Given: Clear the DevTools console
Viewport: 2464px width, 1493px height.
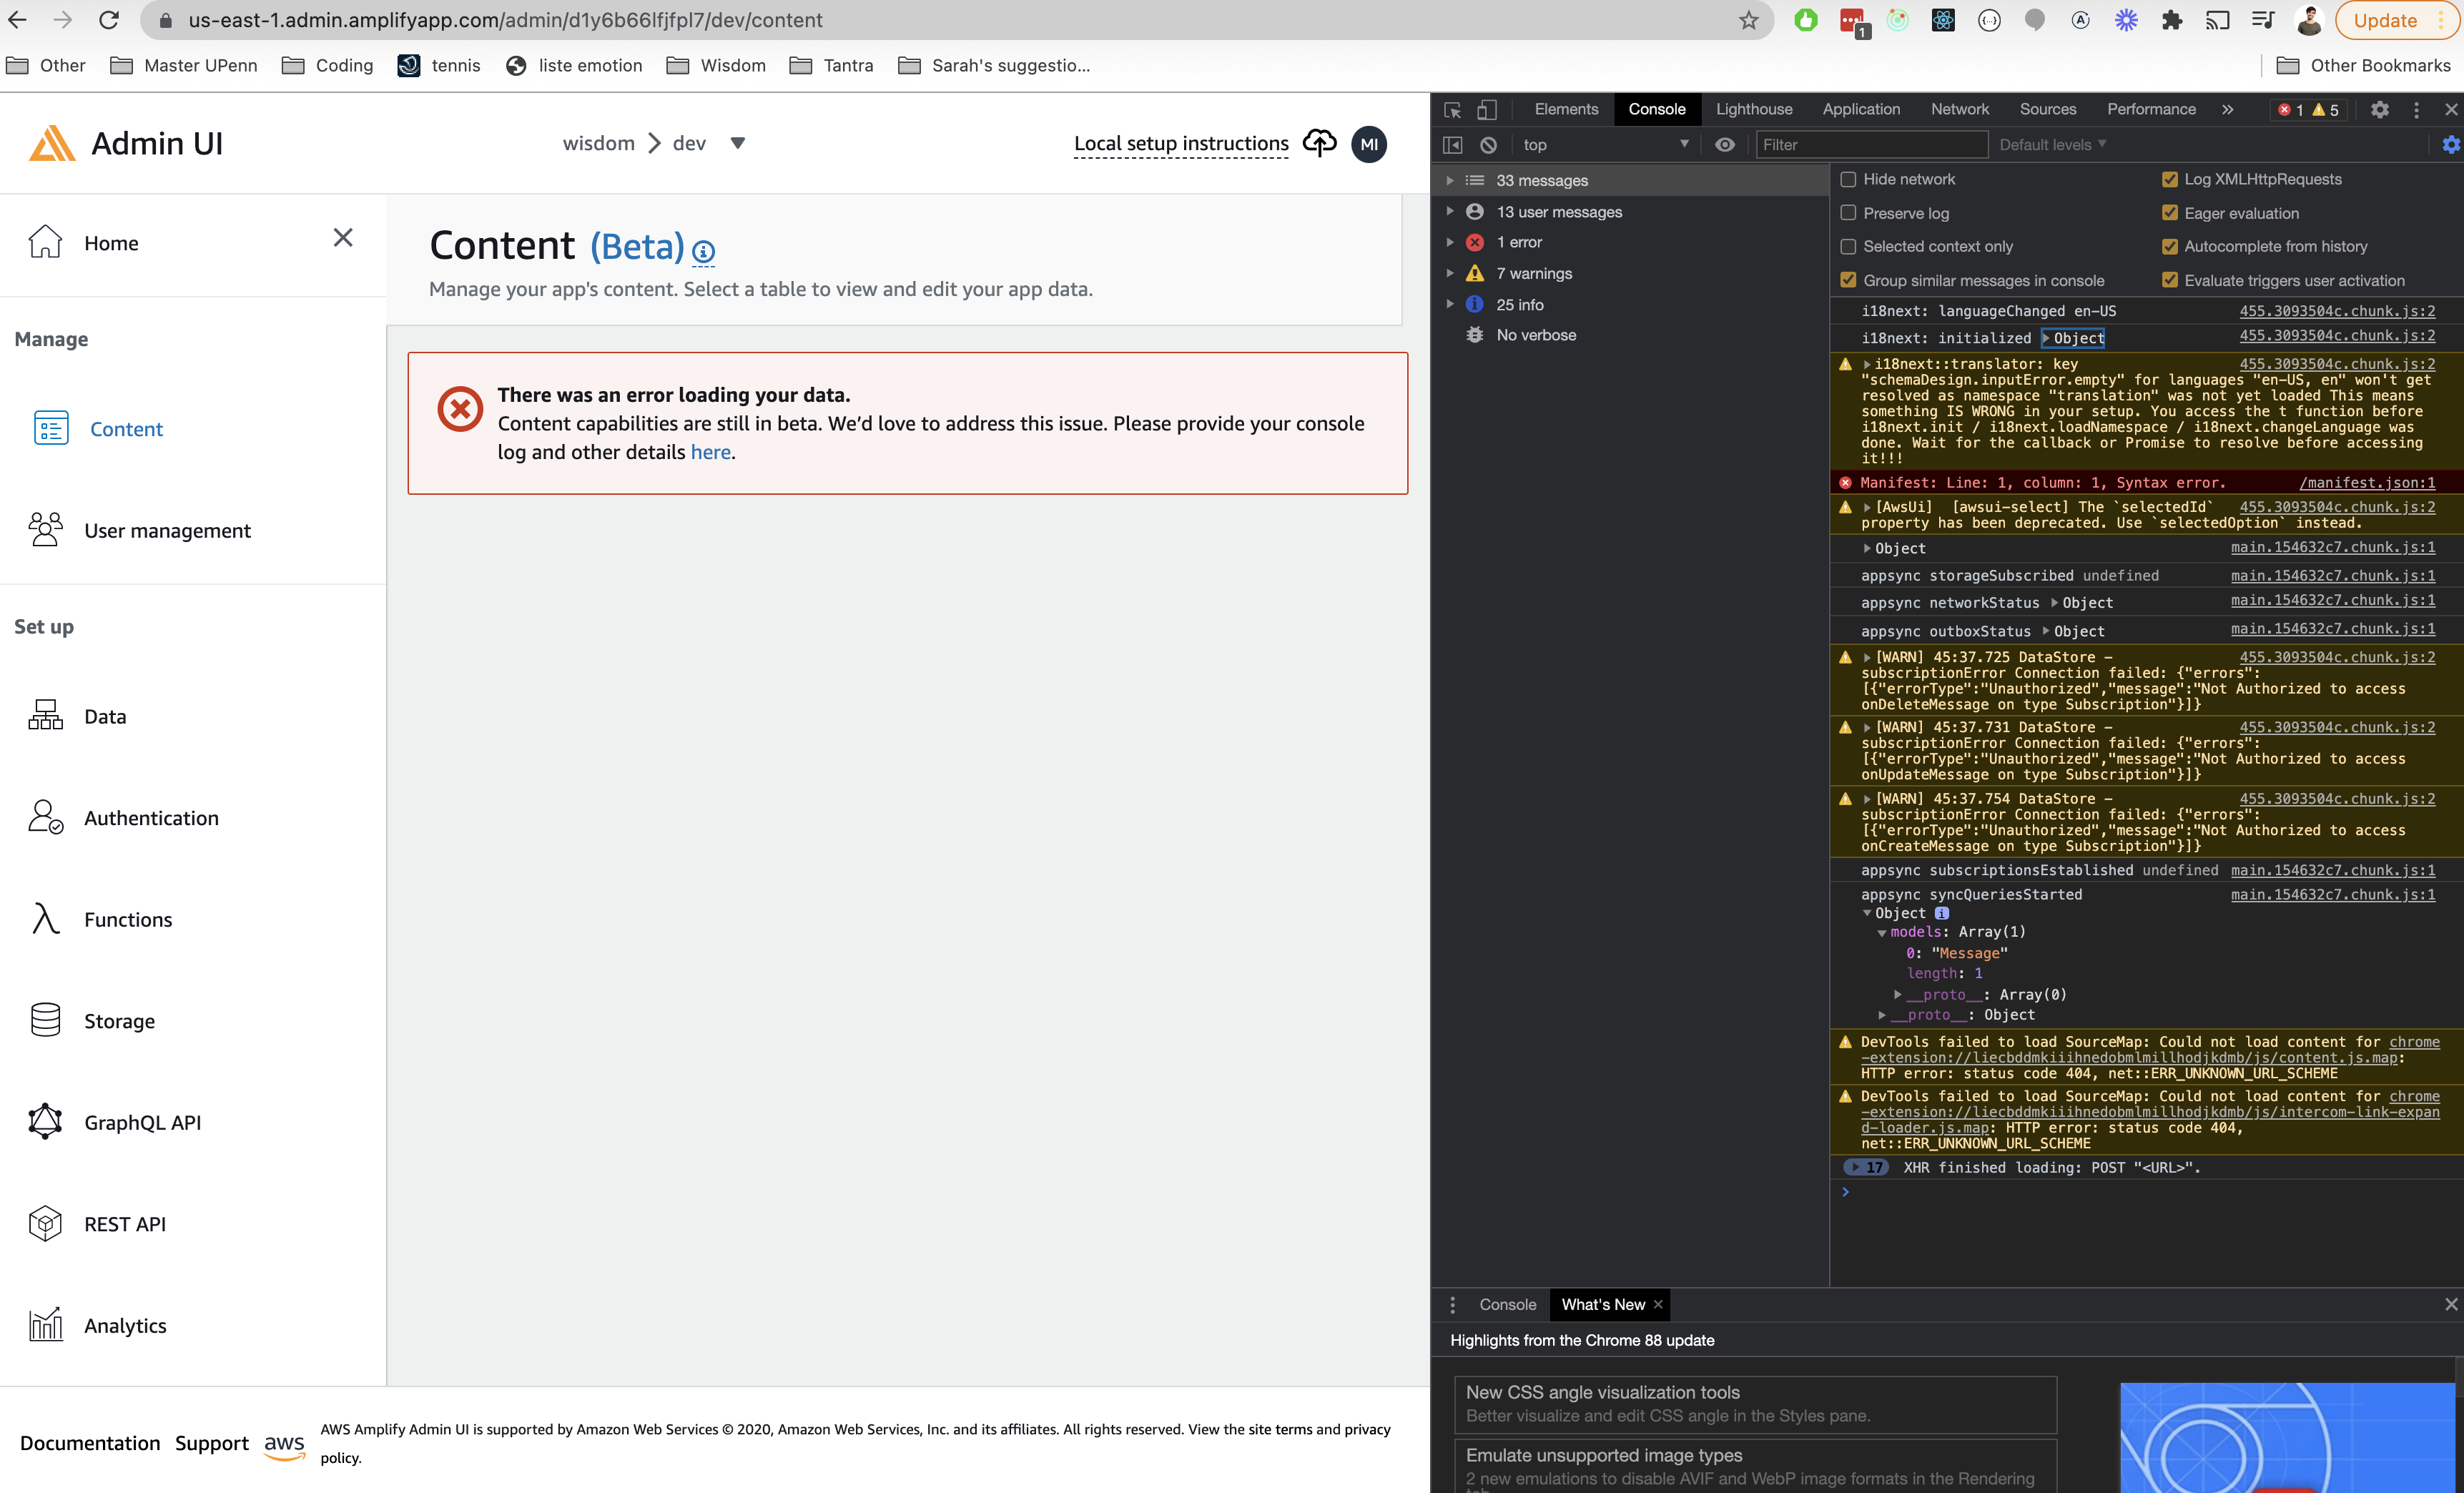Looking at the screenshot, I should [x=1489, y=144].
